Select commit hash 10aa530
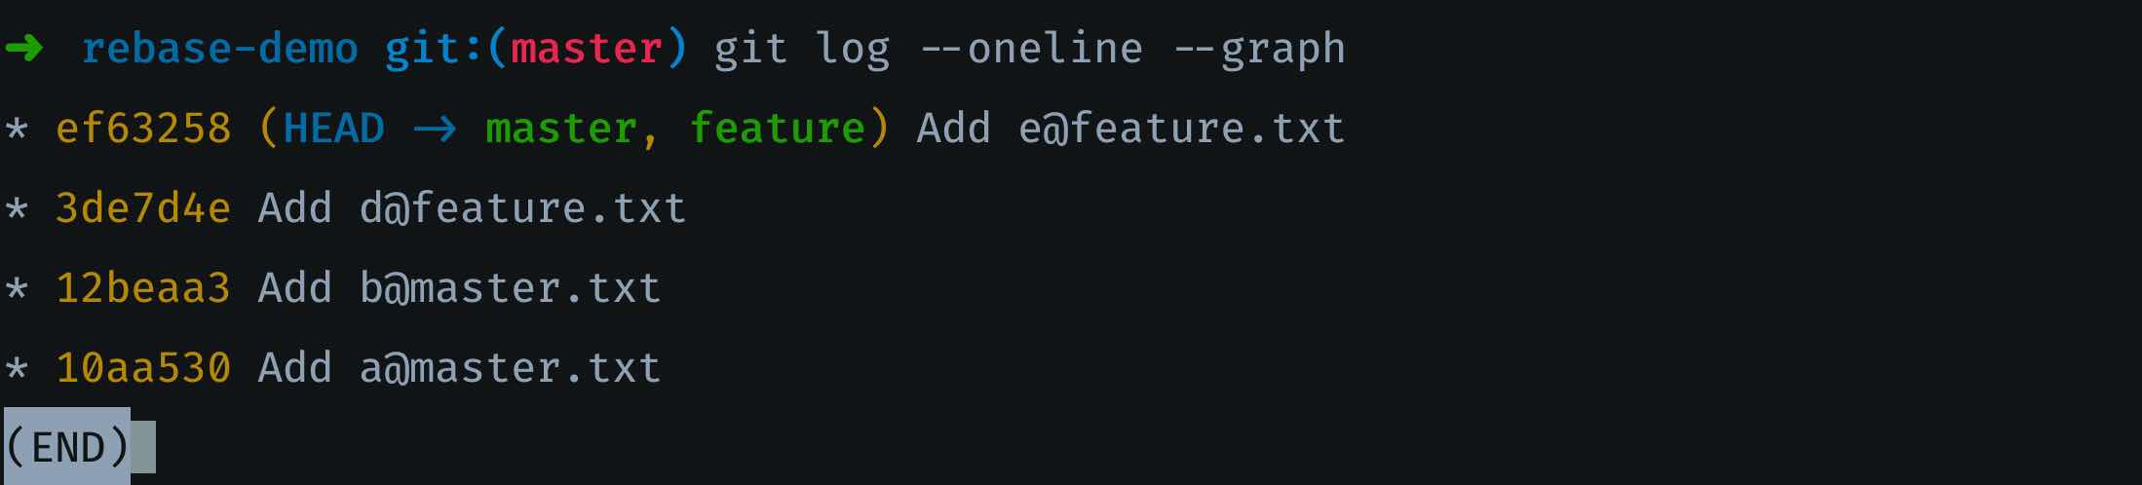 pos(143,368)
